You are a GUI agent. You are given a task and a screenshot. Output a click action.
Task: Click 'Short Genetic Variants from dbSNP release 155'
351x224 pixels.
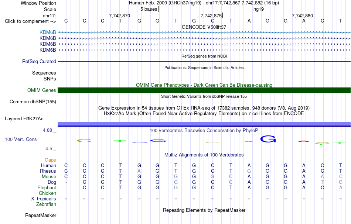[x=204, y=96]
